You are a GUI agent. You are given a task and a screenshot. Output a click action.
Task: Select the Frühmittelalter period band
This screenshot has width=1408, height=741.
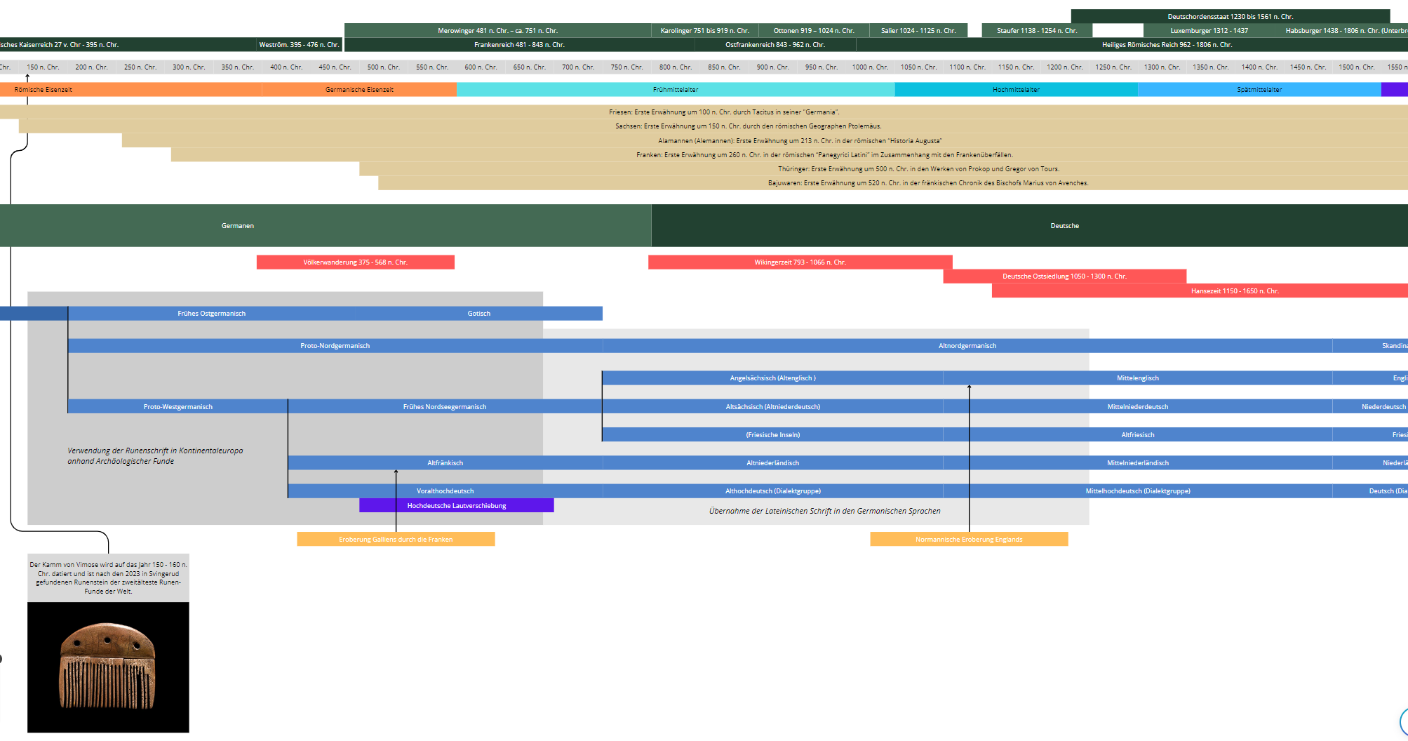pos(675,90)
